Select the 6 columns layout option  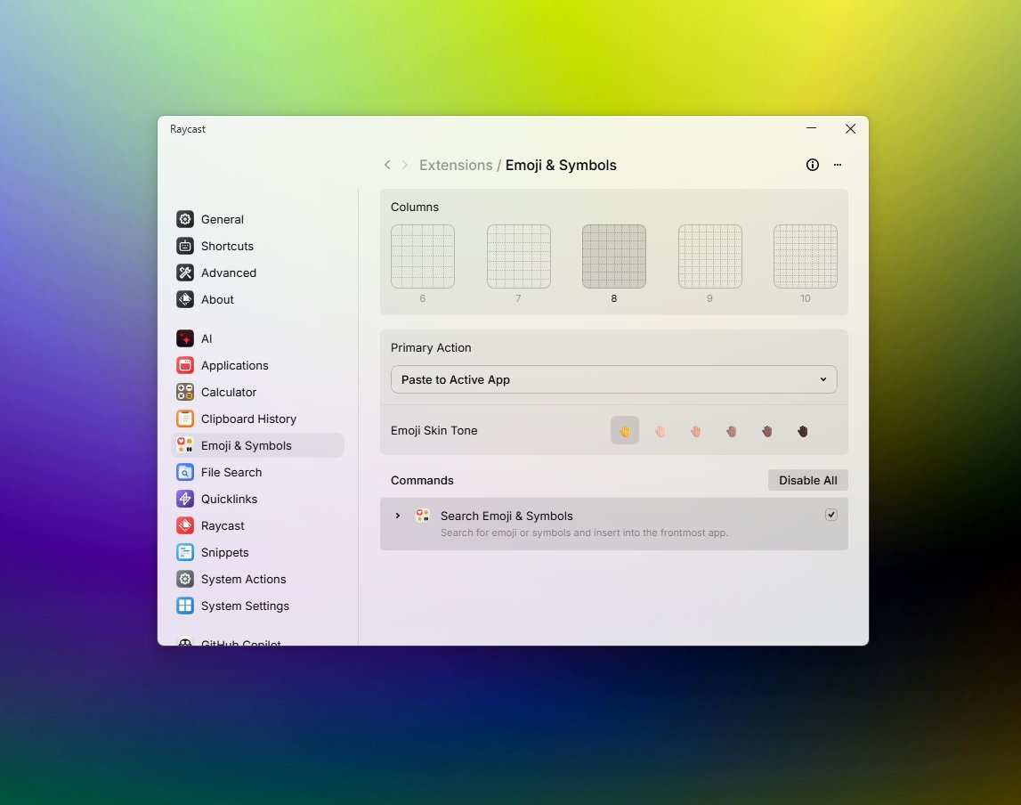(x=423, y=256)
